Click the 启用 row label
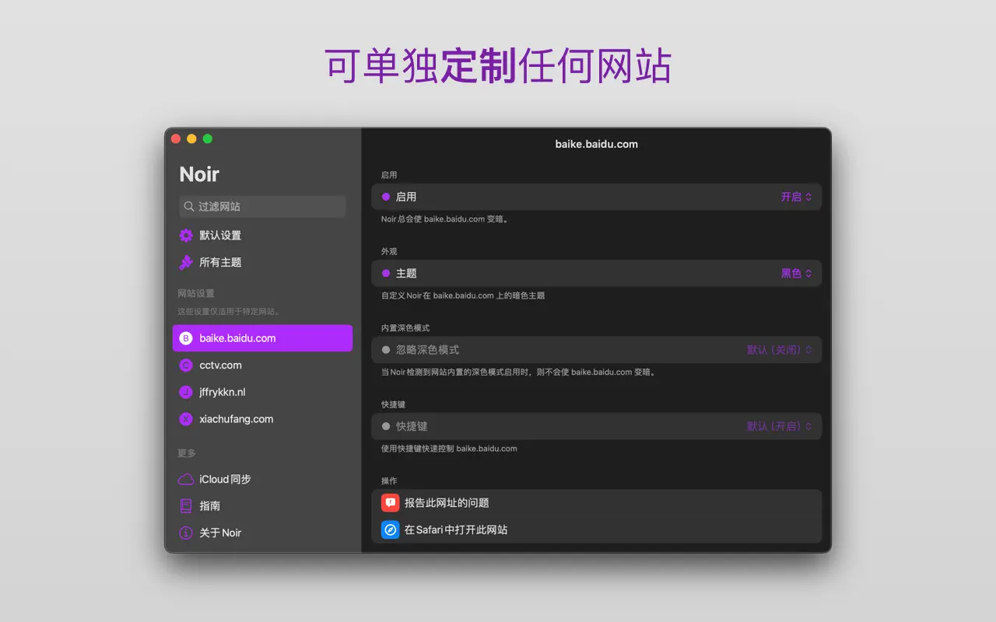Viewport: 996px width, 622px height. tap(406, 197)
